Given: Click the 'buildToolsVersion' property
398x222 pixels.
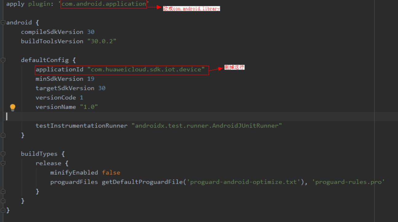Looking at the screenshot, I should point(52,41).
